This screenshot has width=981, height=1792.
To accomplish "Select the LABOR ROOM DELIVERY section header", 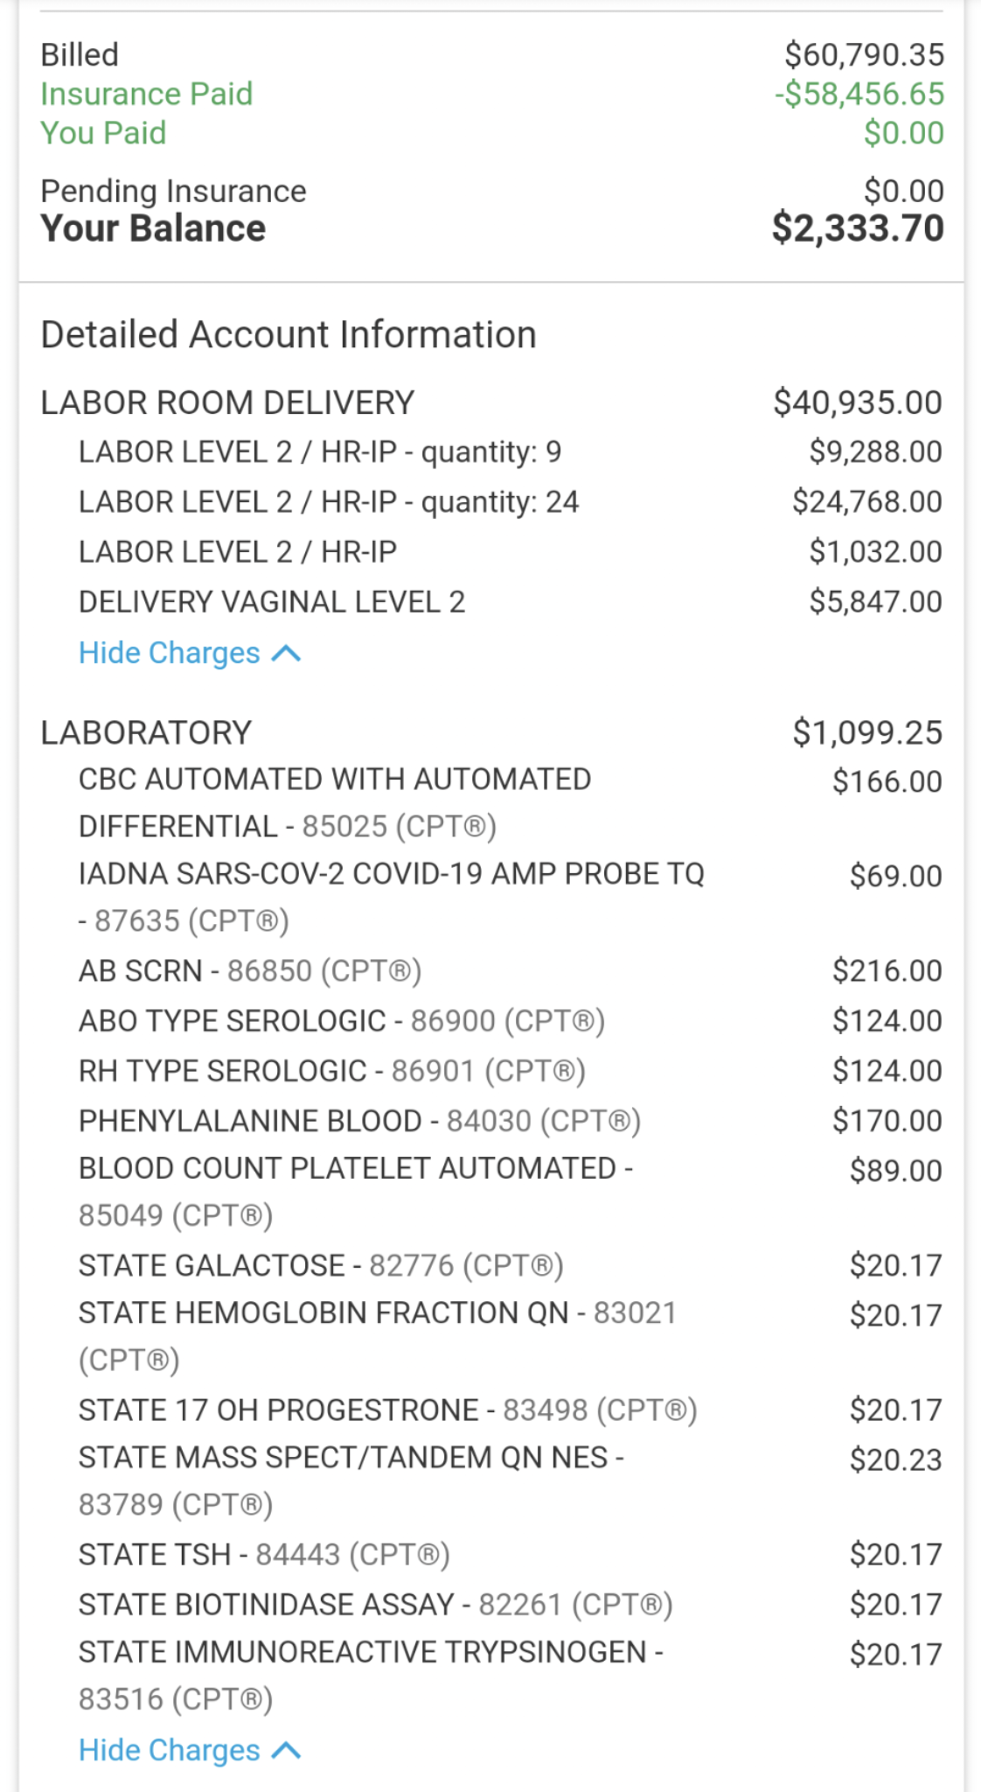I will (227, 402).
